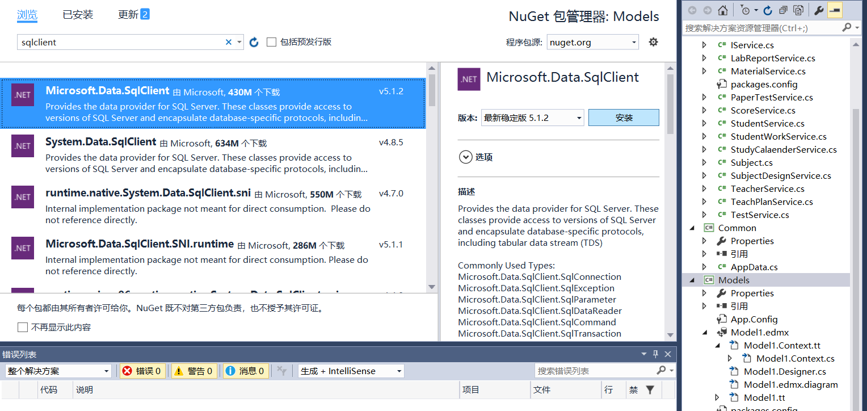Click the large .NET icon in package details
Viewport: 867px width, 411px height.
coord(469,79)
